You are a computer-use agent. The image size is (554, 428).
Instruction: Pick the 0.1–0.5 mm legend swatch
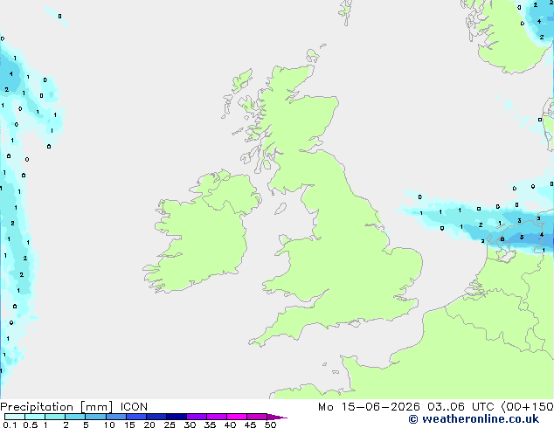pos(15,417)
